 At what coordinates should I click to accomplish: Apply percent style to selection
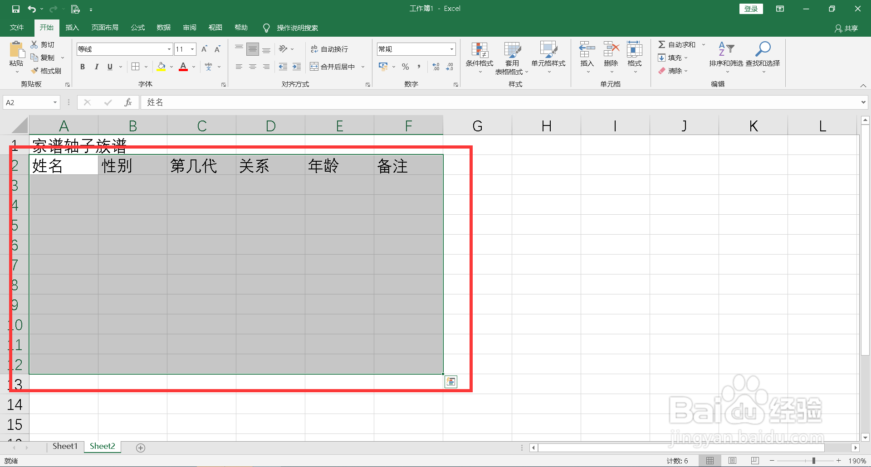click(405, 67)
